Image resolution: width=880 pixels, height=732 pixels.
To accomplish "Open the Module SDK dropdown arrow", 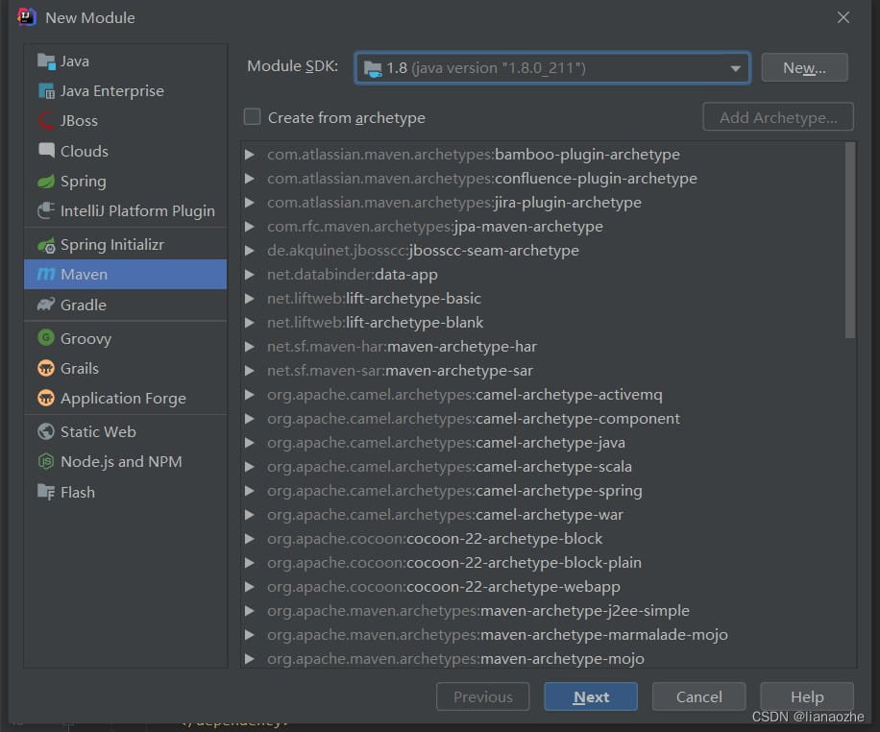I will pos(735,68).
